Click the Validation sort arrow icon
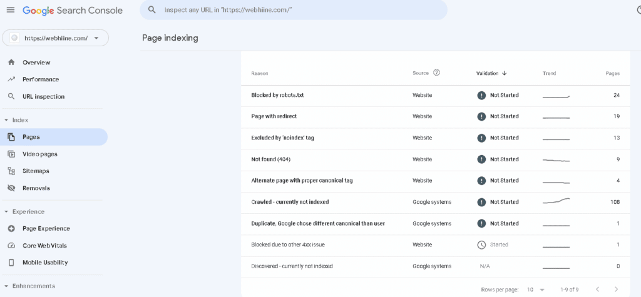 (505, 74)
